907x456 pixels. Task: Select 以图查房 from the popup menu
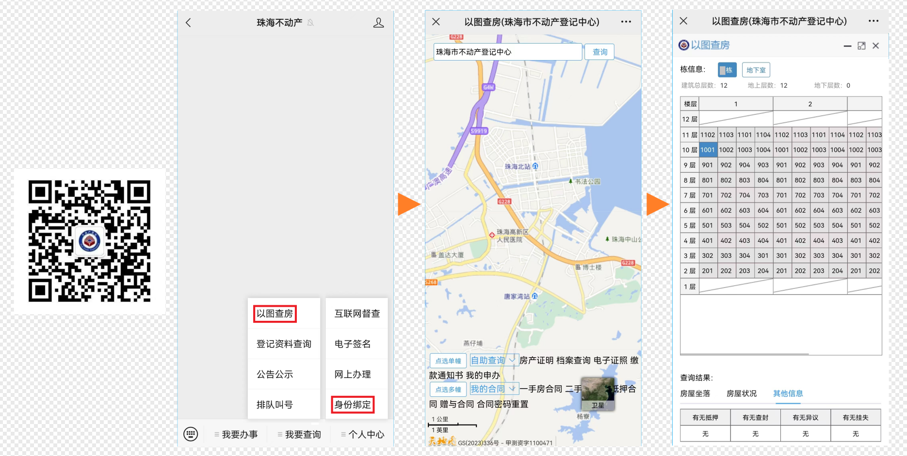coord(275,314)
